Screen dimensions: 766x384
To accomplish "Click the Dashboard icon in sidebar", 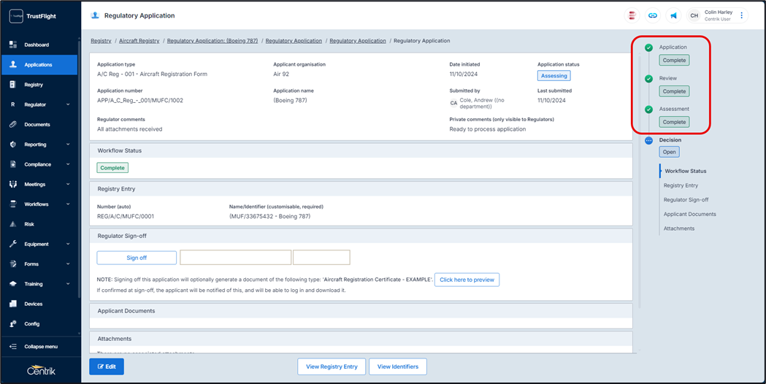I will [13, 45].
